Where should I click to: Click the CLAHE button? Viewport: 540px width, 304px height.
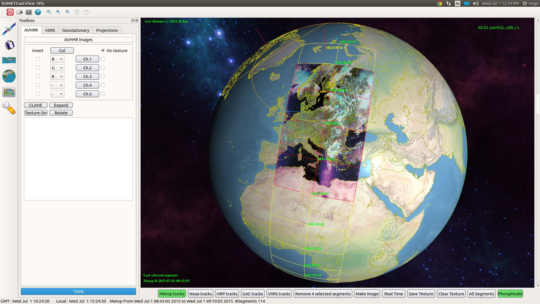36,105
